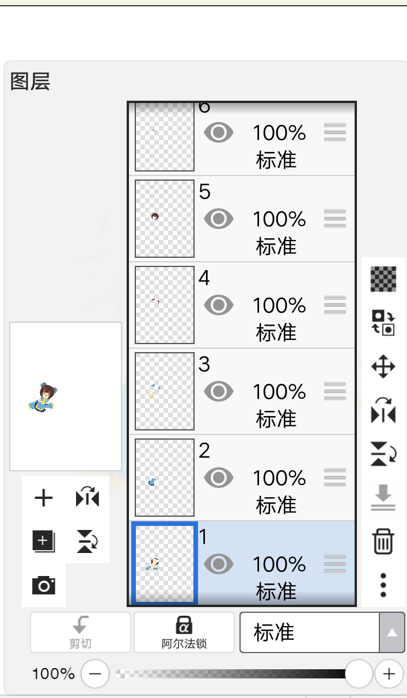Toggle the 阿尔法锁 alpha lock button

[x=184, y=632]
